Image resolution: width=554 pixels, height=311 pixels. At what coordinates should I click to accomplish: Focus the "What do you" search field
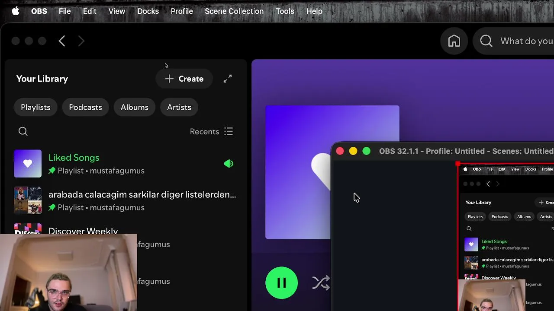[526, 41]
